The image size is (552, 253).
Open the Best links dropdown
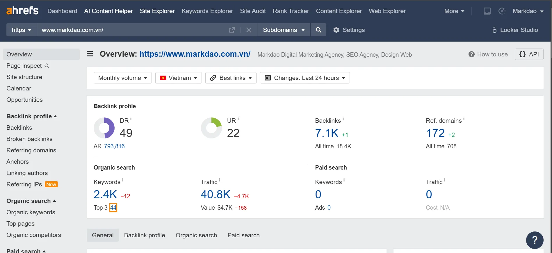pos(231,78)
